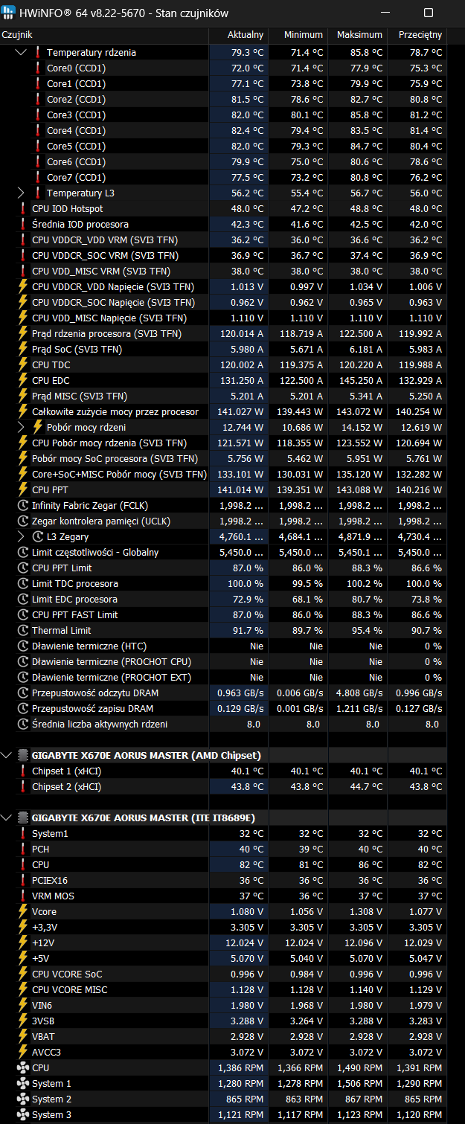Expand the Pobór mocy rdzeni node
The image size is (465, 1124).
(x=21, y=427)
